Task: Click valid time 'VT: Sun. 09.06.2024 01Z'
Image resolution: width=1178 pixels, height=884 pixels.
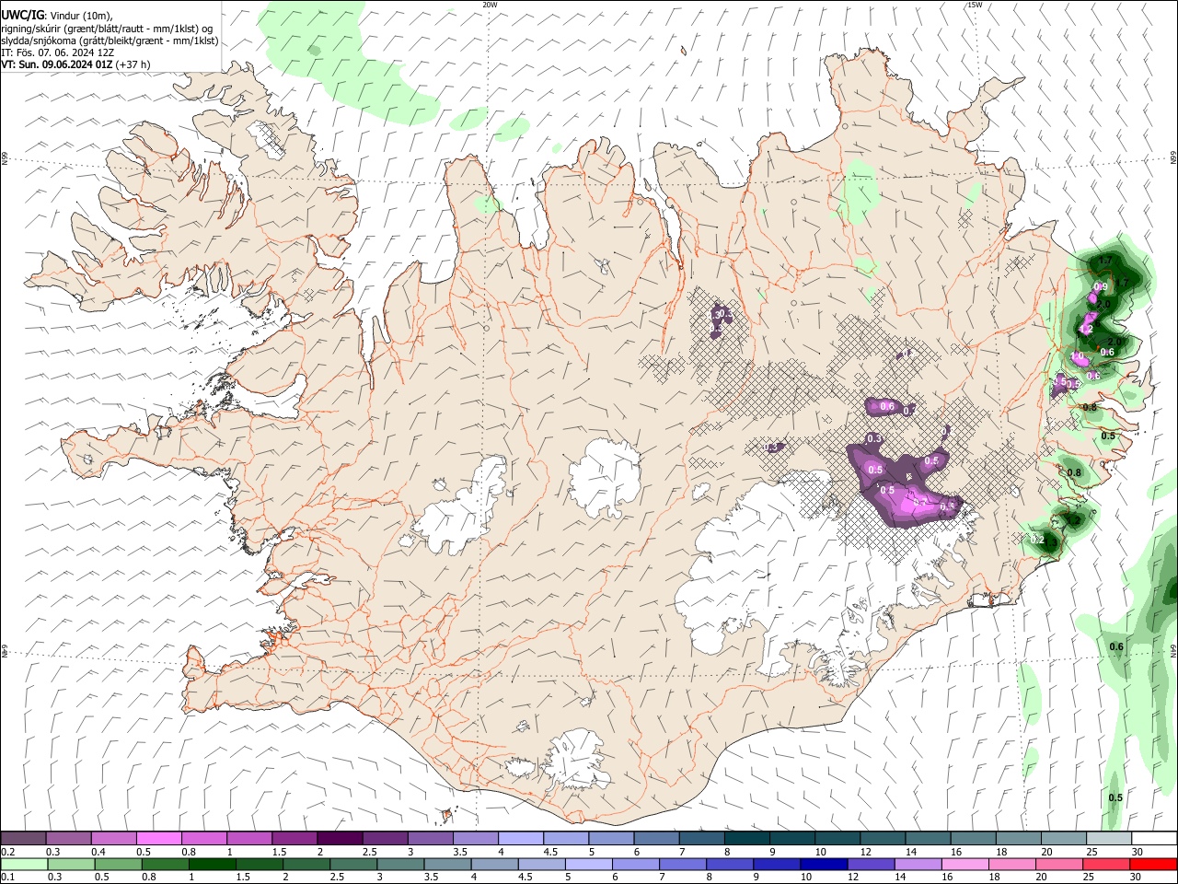Action: 57,64
